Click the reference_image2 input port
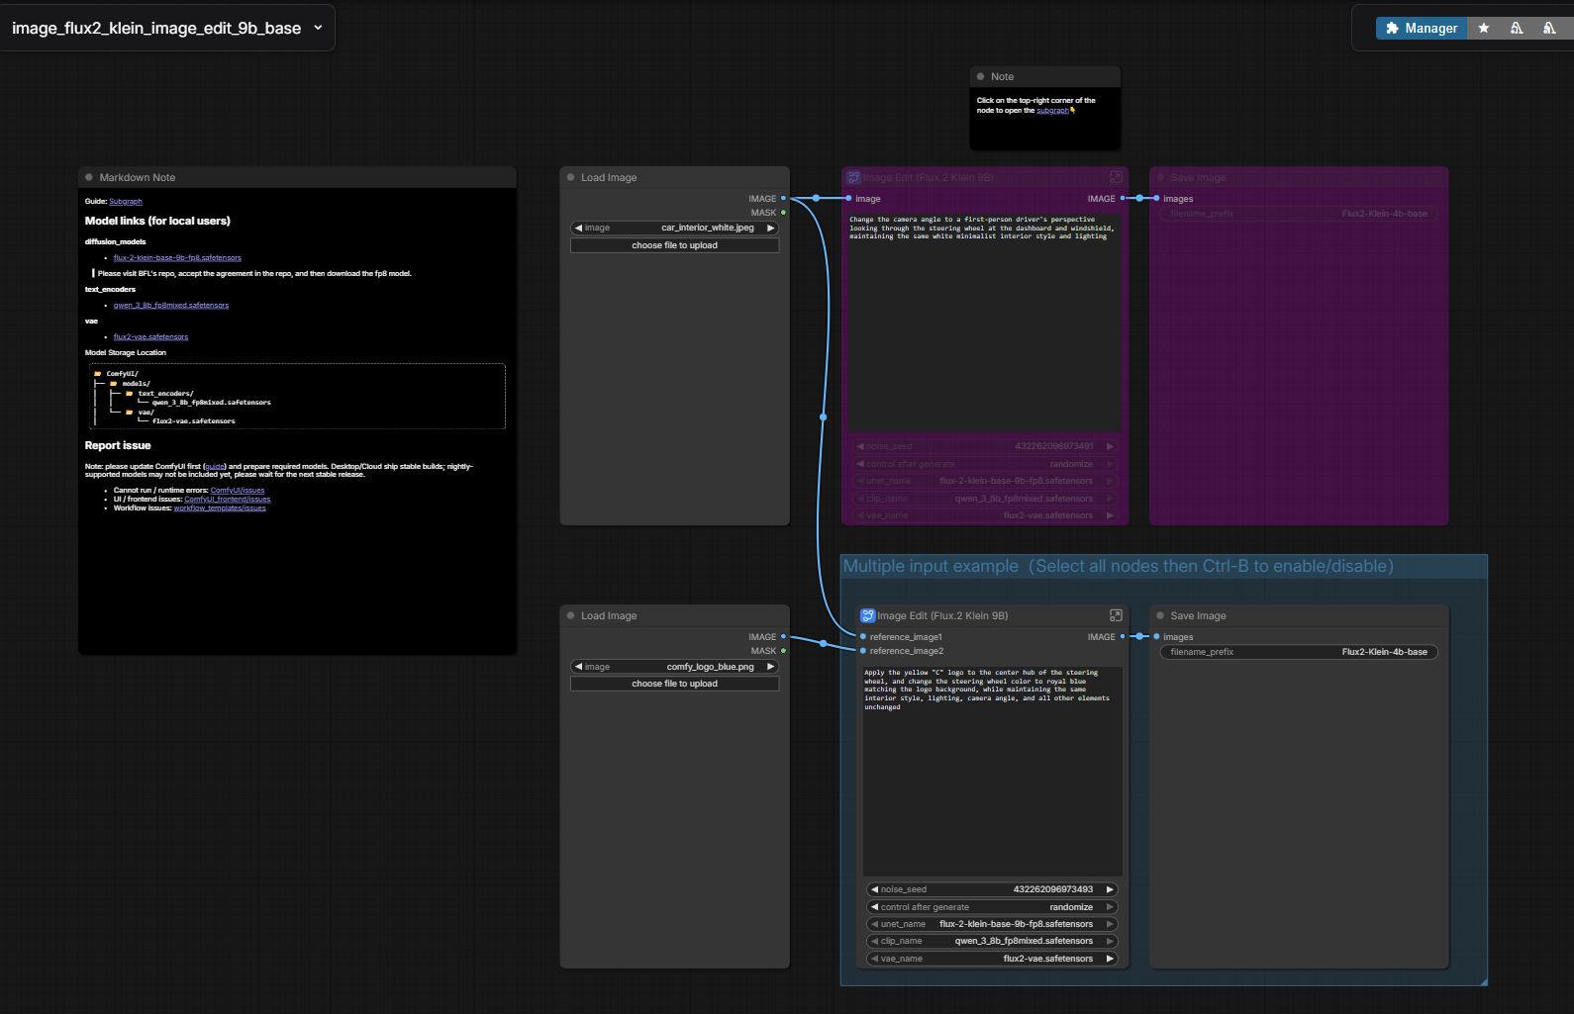 863,651
